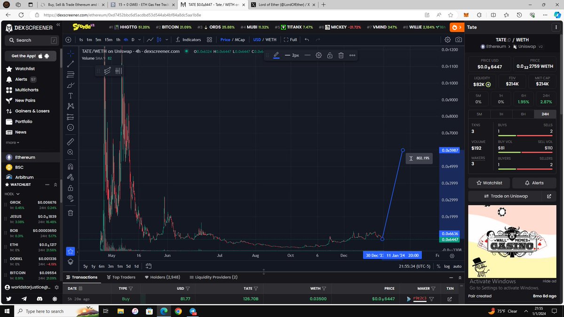
Task: Switch chart to MCap view
Action: point(239,40)
